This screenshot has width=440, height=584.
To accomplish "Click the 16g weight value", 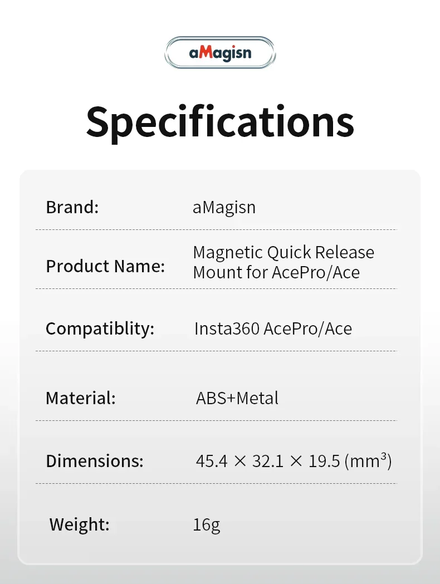I will pyautogui.click(x=207, y=525).
